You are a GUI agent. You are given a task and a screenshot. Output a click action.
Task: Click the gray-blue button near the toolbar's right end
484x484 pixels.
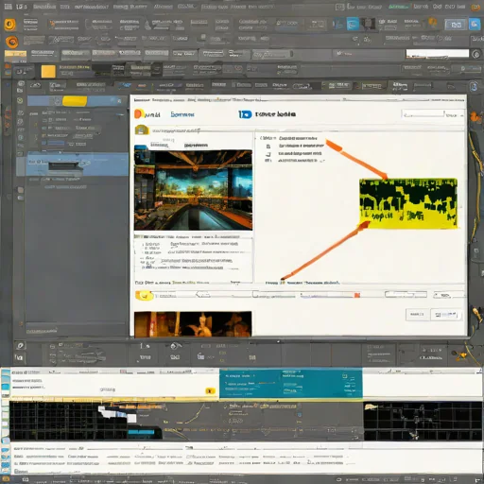tap(456, 25)
